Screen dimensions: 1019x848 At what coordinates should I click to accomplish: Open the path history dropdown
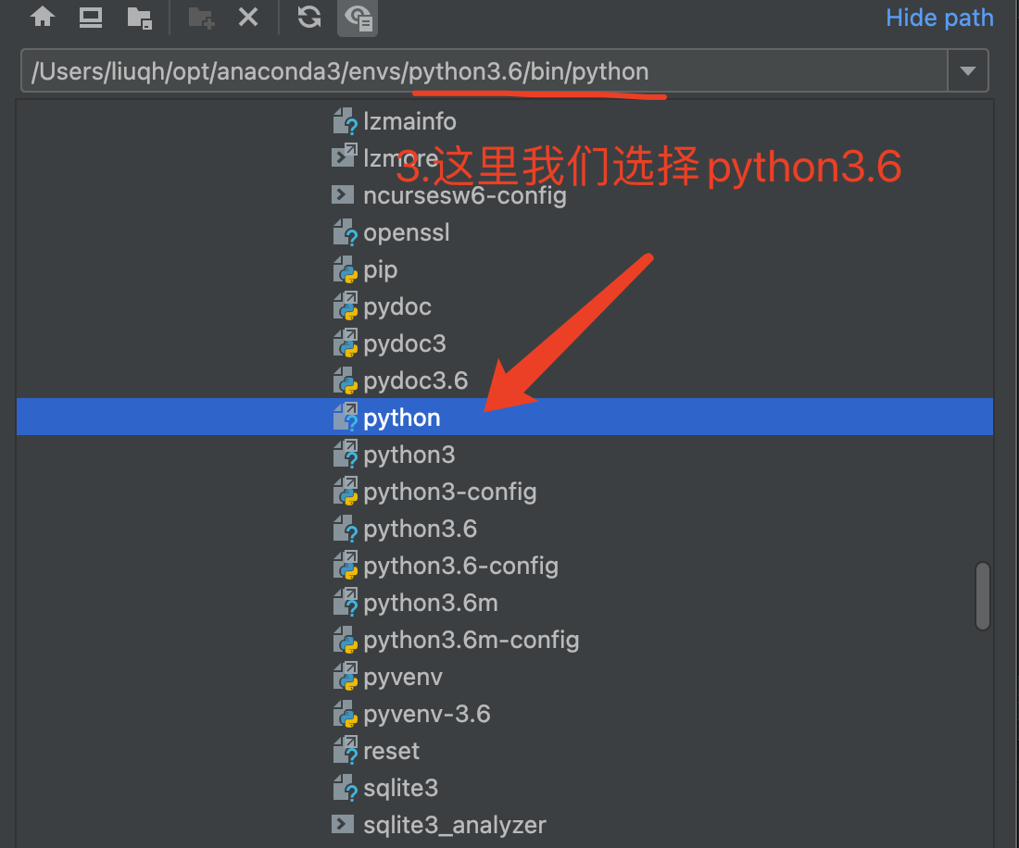967,70
